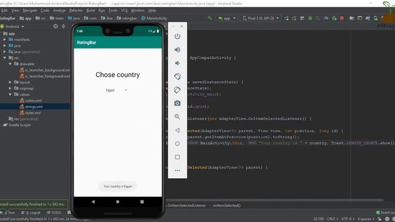Collapse the drawable folder
The image size is (395, 222).
pos(10,64)
